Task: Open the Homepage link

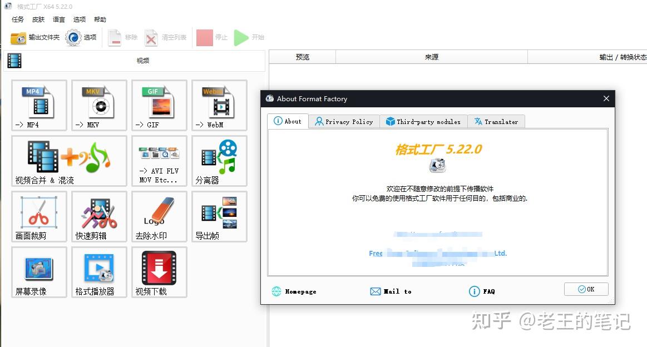Action: [294, 291]
